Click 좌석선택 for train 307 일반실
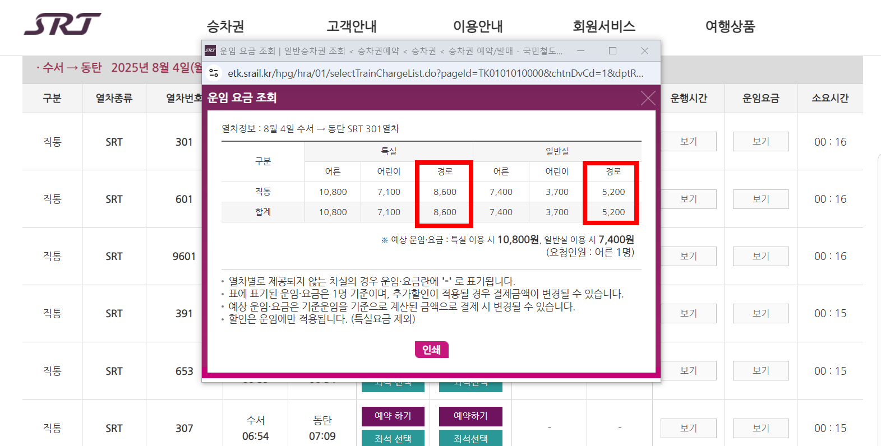The image size is (881, 446). click(x=471, y=439)
